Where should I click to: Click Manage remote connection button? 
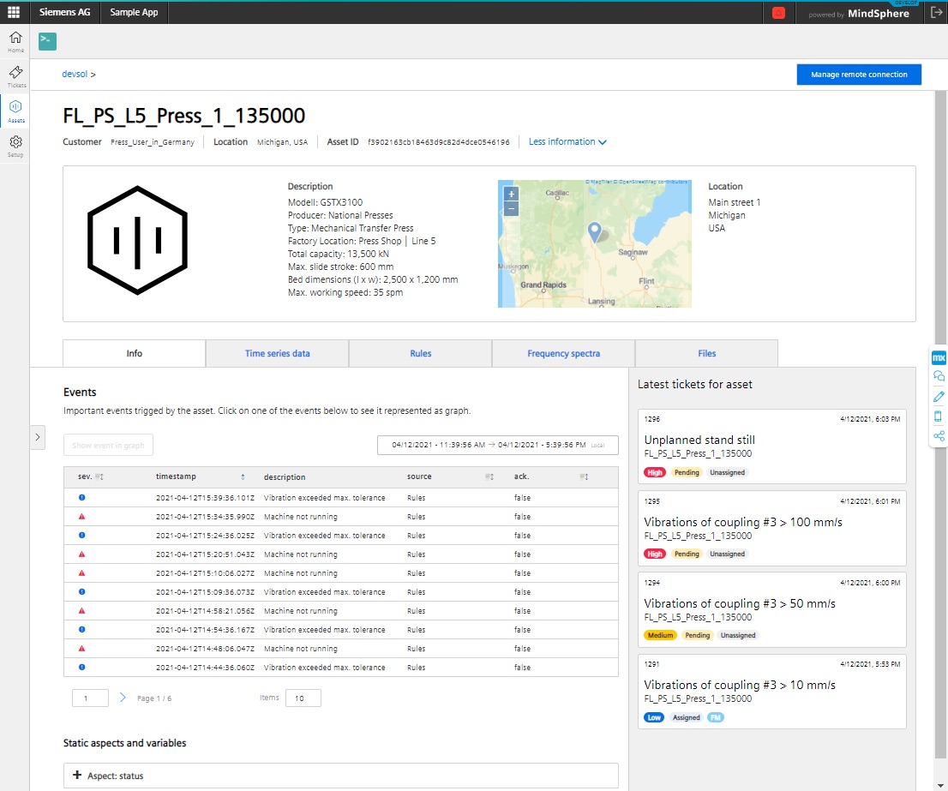(x=858, y=75)
